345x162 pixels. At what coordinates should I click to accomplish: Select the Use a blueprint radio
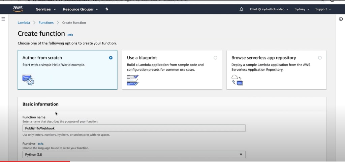215,58
